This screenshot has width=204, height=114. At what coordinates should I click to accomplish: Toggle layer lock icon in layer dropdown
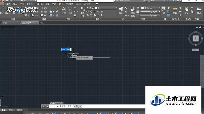click(93, 8)
